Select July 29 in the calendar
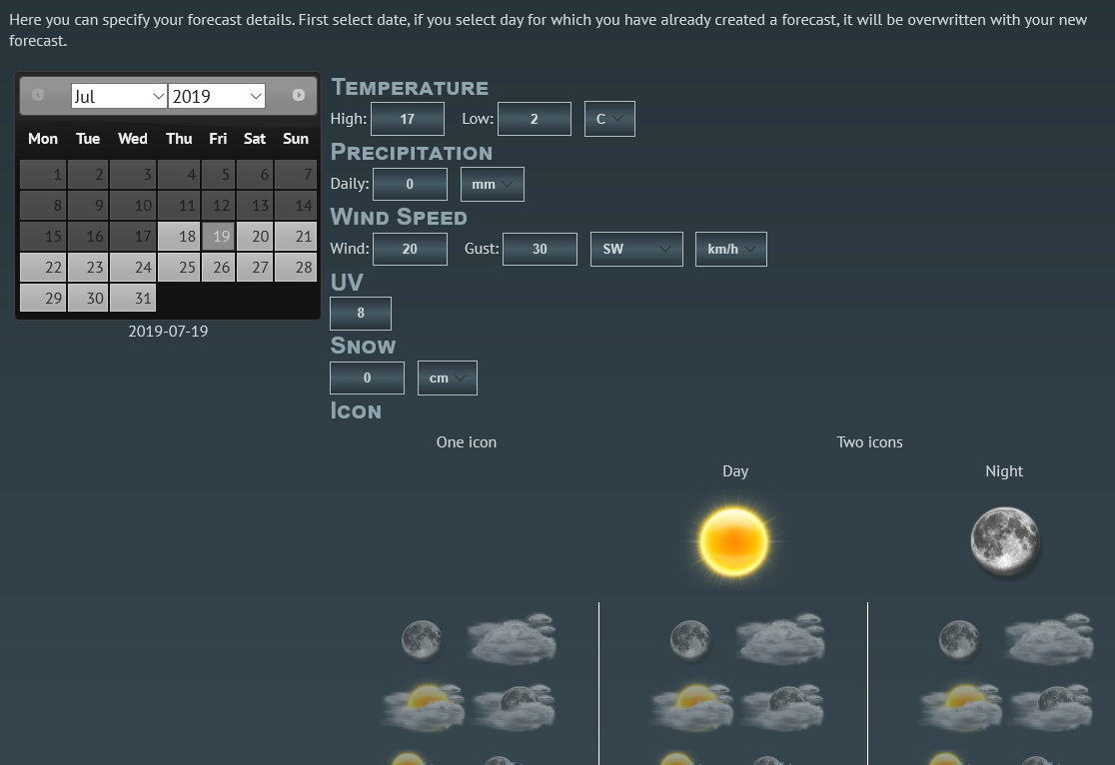Image resolution: width=1115 pixels, height=765 pixels. (43, 298)
